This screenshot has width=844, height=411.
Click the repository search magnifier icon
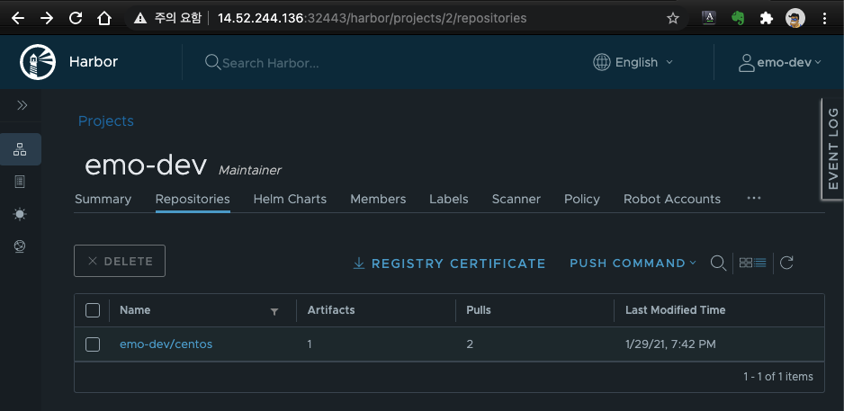tap(718, 264)
